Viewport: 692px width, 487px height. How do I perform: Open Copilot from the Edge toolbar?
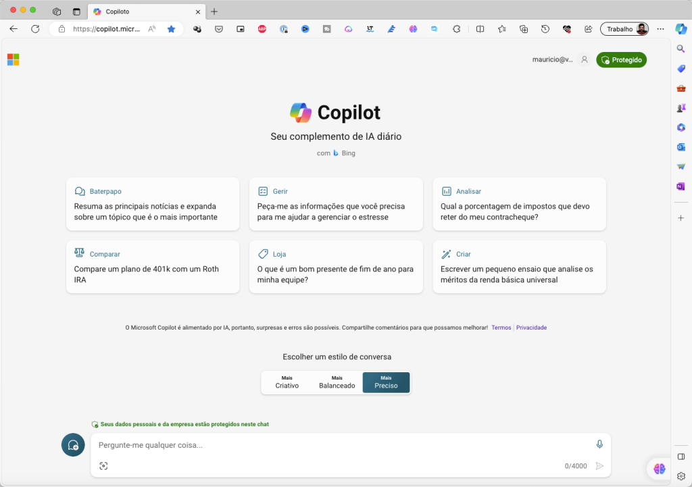(681, 29)
